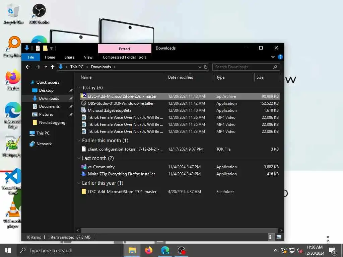The image size is (343, 257).
Task: Click the Properties quick access toolbar icon
Action: [38, 48]
